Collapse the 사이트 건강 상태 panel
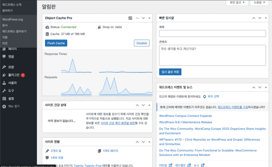The height and width of the screenshot is (167, 272). pyautogui.click(x=149, y=105)
